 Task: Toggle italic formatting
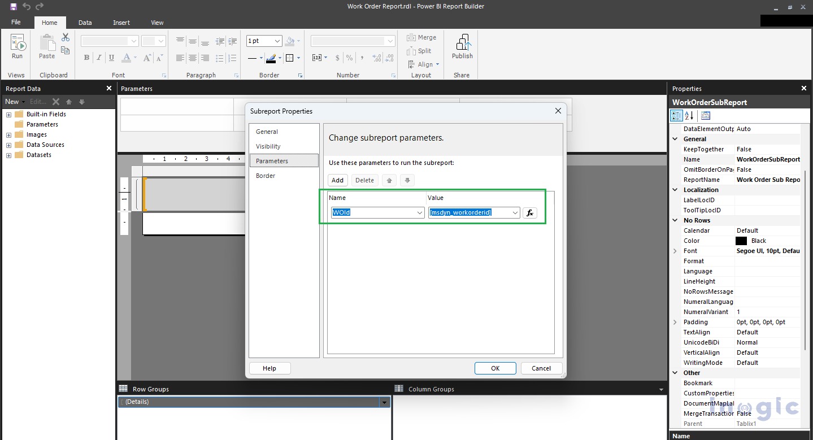point(98,58)
